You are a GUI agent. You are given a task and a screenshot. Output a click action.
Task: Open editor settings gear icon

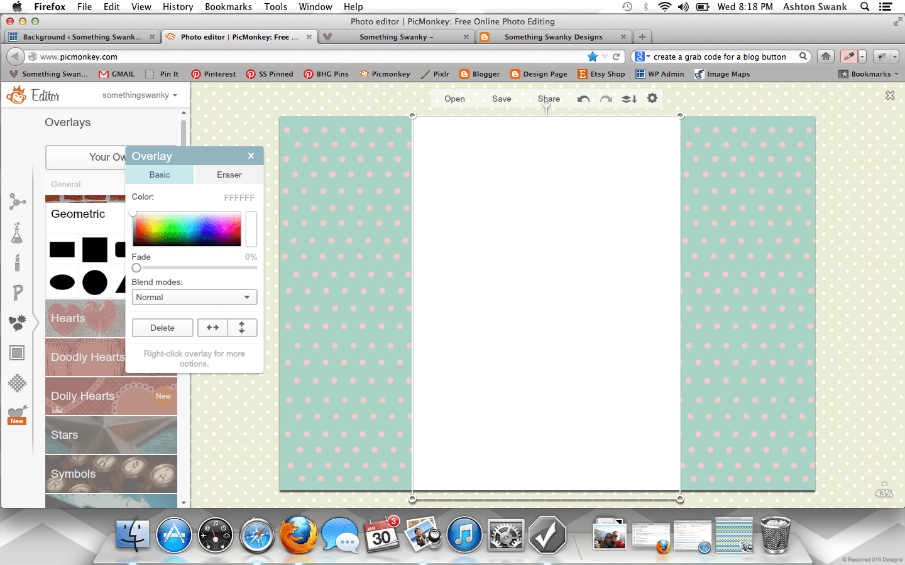pos(652,99)
